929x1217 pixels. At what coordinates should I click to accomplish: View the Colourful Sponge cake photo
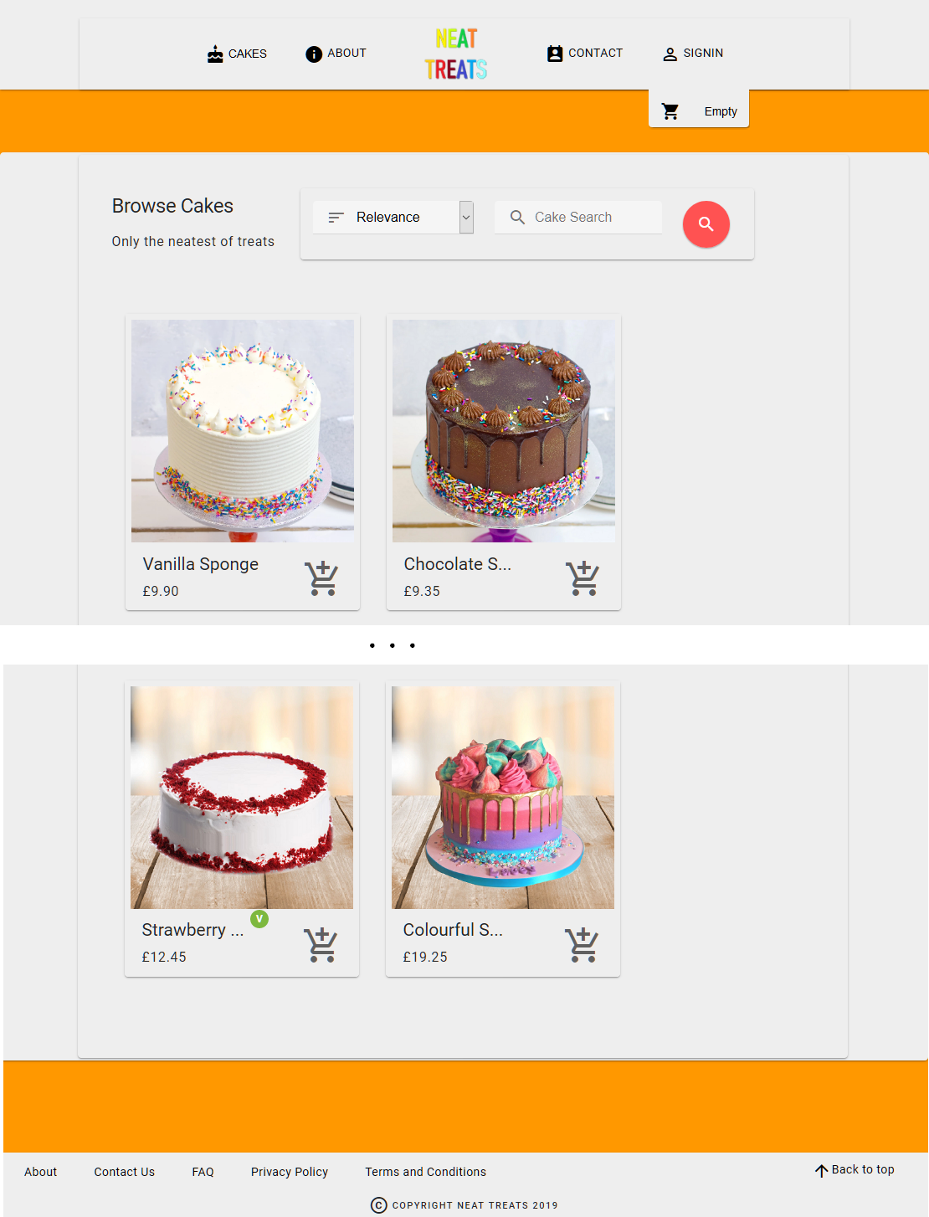click(x=503, y=798)
